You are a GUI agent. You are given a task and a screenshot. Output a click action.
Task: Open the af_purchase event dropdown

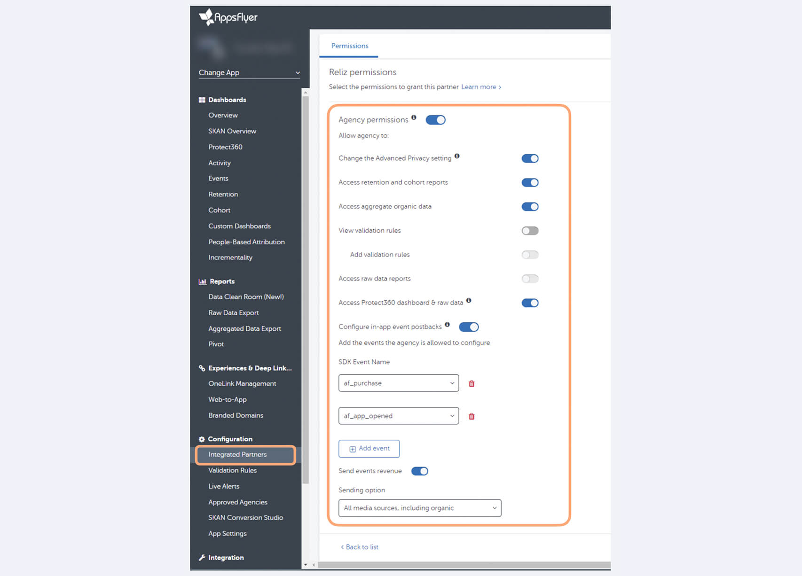399,383
